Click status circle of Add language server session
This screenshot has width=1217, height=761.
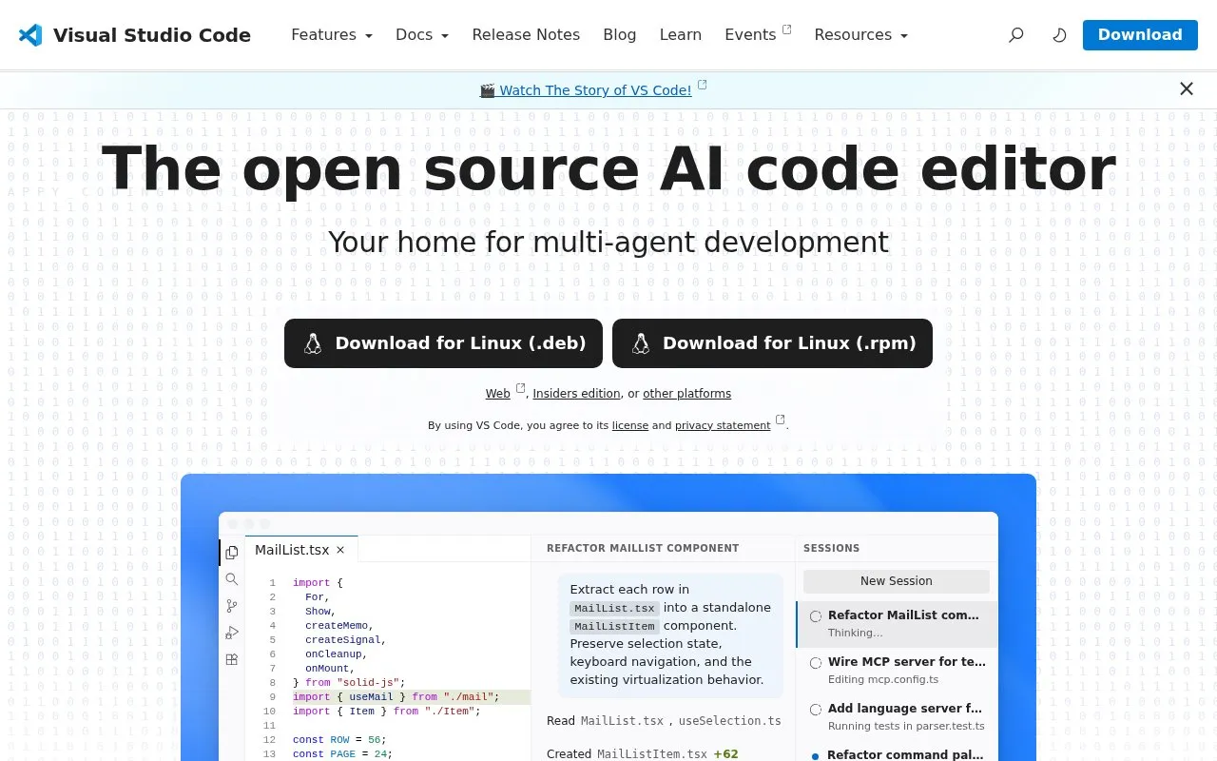click(816, 710)
